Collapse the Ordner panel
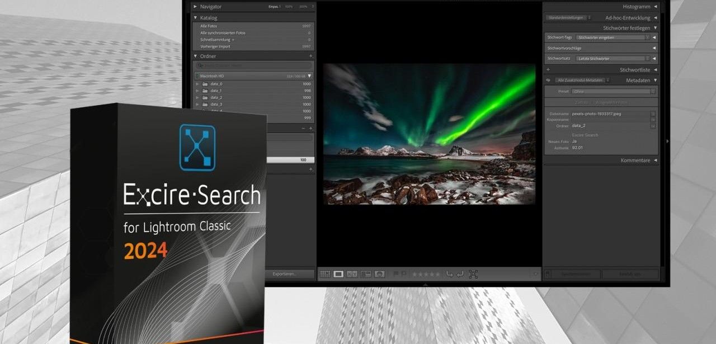This screenshot has width=716, height=344. pyautogui.click(x=195, y=56)
